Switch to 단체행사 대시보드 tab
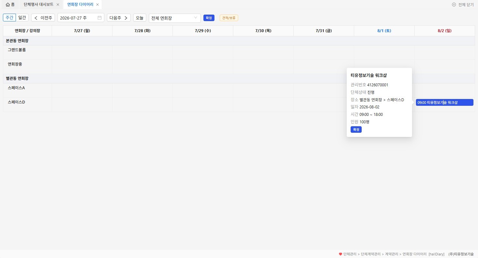478x258 pixels. (39, 5)
